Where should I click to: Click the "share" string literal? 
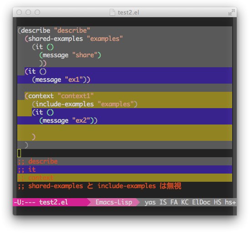click(85, 55)
